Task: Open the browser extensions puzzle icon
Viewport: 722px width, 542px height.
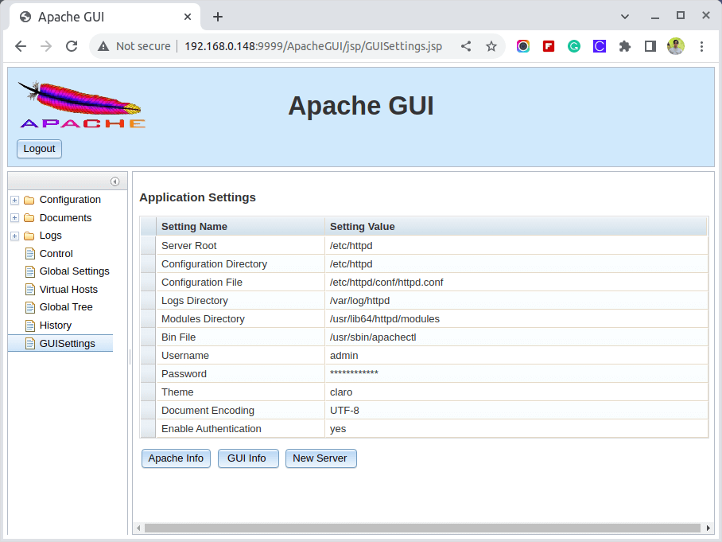Action: 625,46
